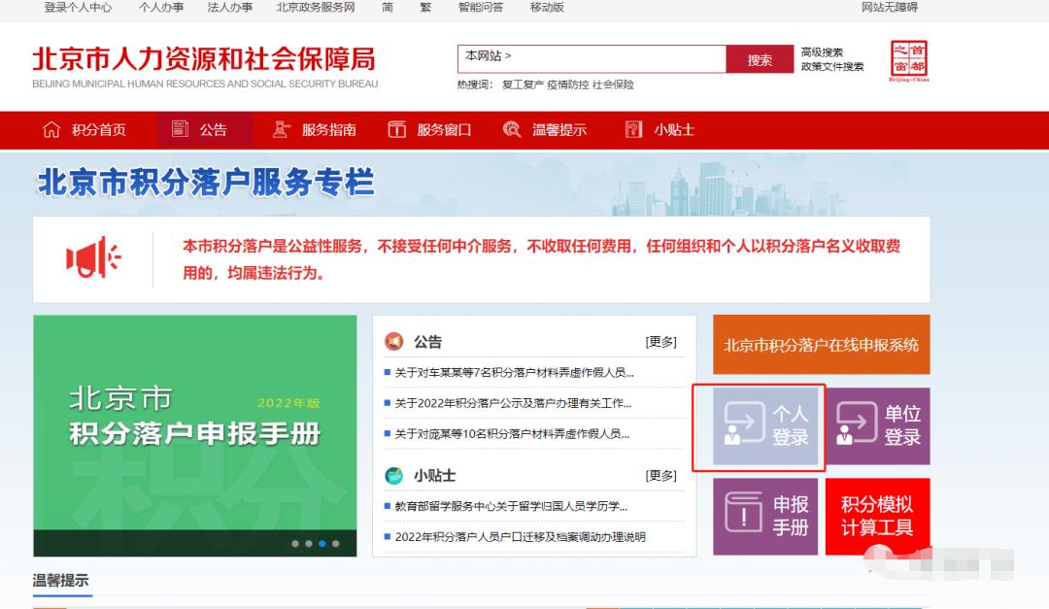Click the red megaphone notice icon
This screenshot has width=1049, height=609.
click(93, 257)
